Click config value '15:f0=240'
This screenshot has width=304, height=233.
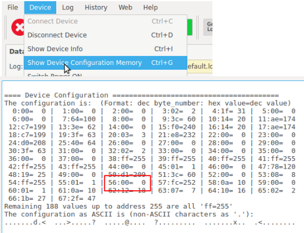[177, 127]
